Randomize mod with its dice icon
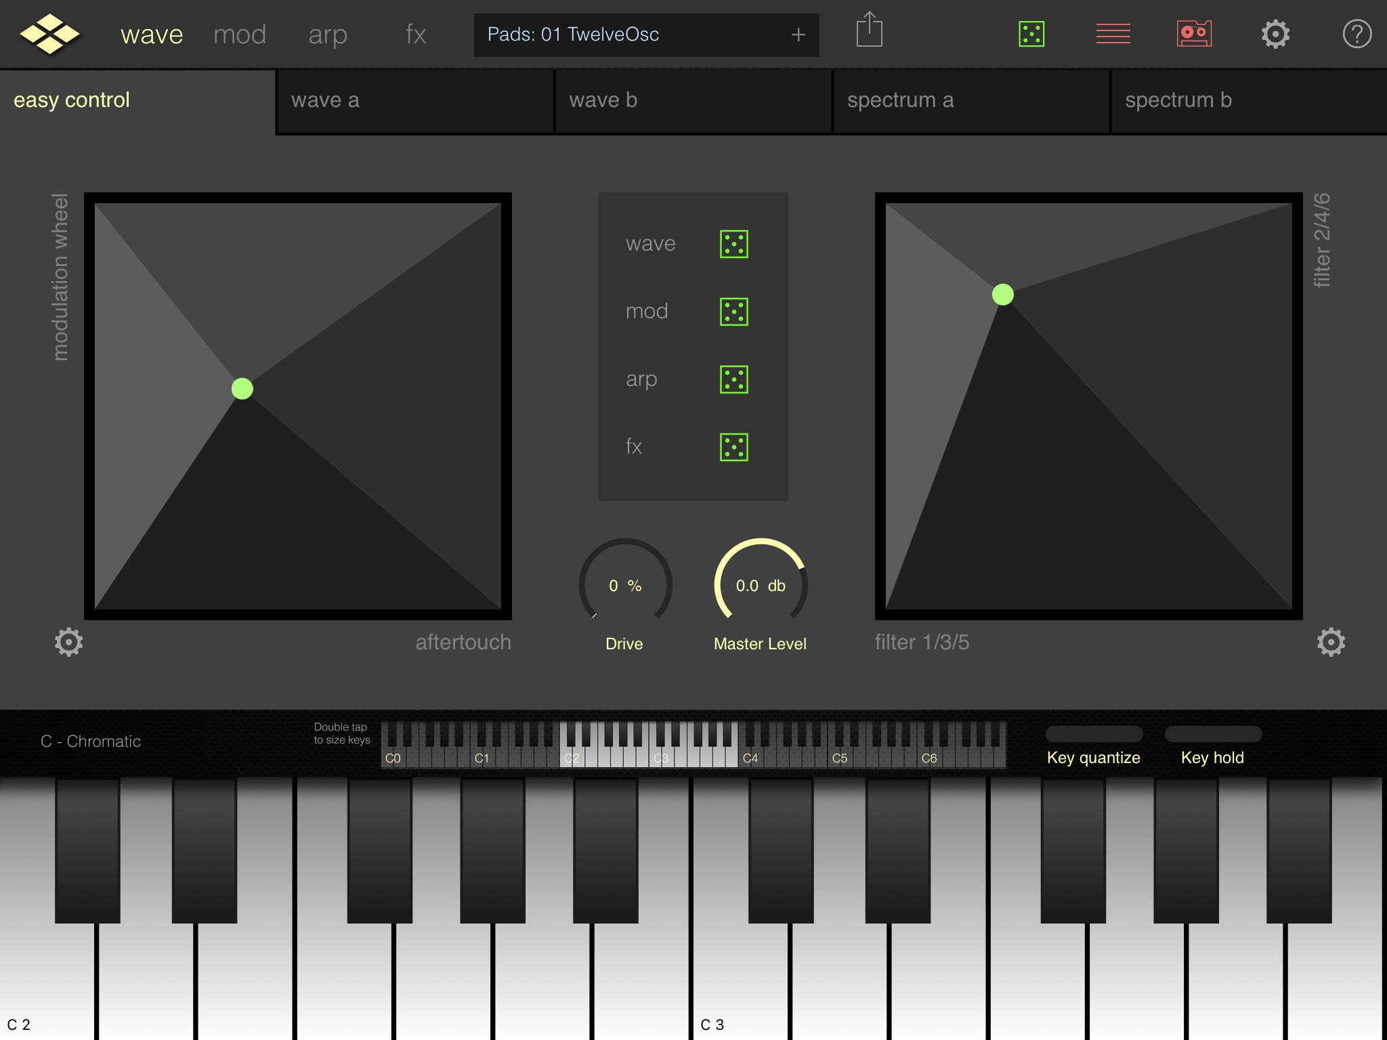This screenshot has height=1040, width=1387. (733, 311)
